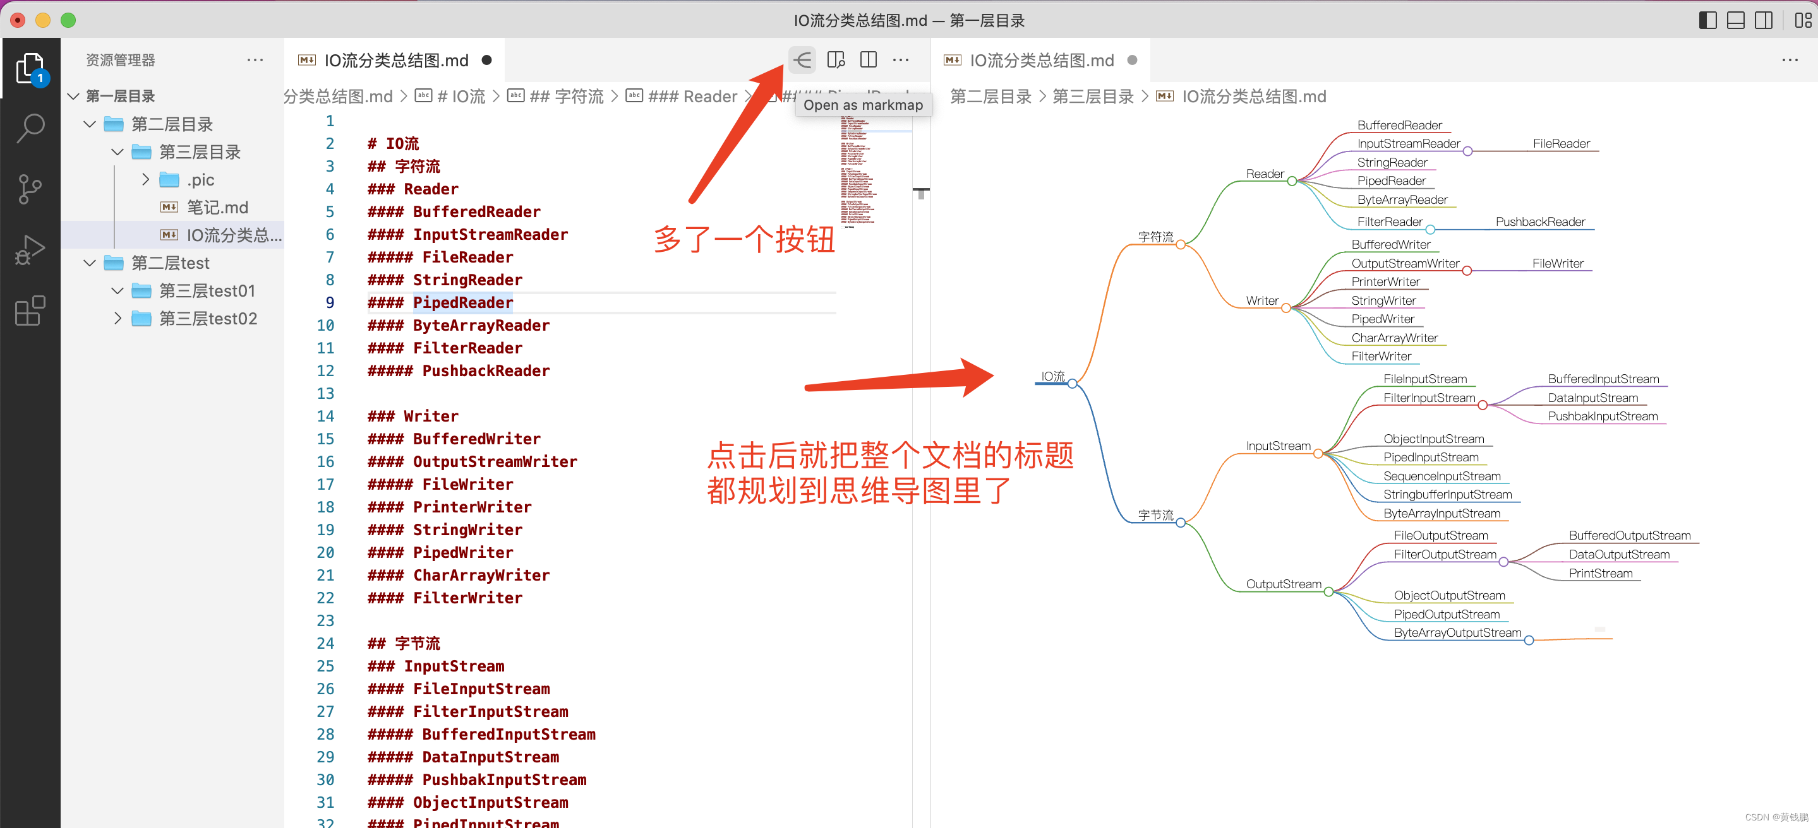Open the Explorer view in activity bar
Viewport: 1818px width, 828px height.
[30, 69]
